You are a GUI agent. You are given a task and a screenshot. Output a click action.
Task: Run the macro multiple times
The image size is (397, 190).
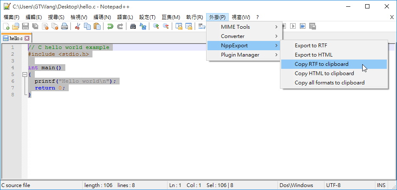(x=302, y=26)
